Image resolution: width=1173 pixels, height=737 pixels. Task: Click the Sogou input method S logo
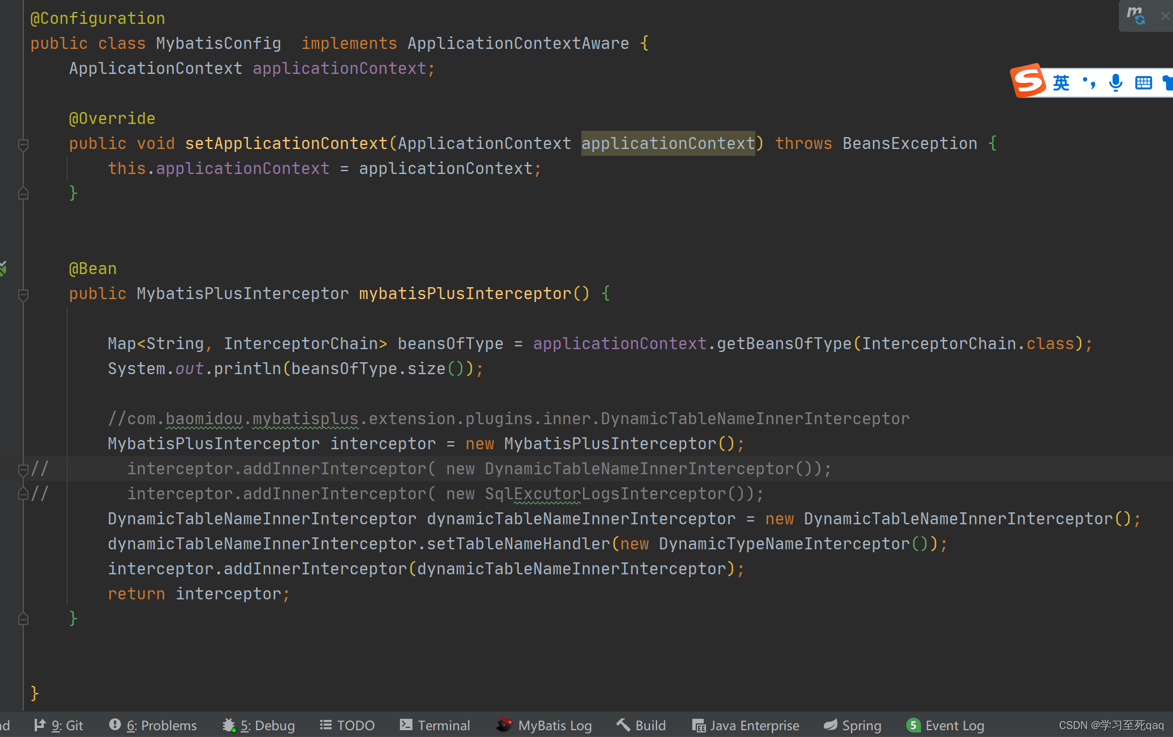tap(1029, 81)
